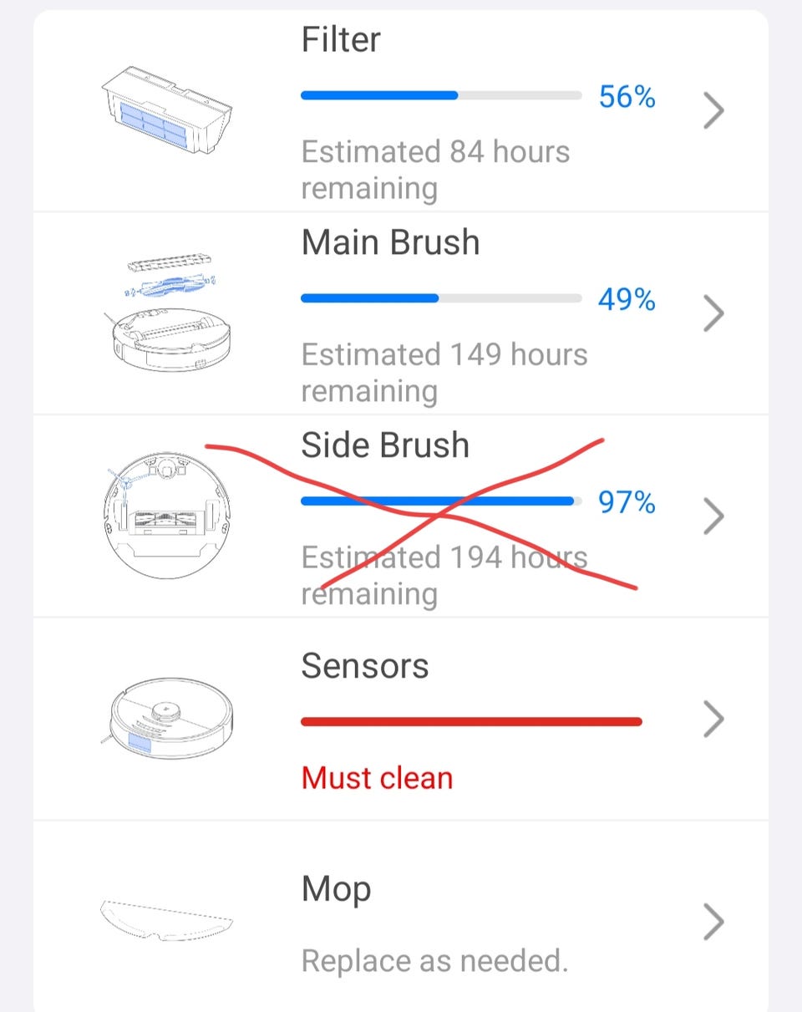Open the Side Brush list entry title
Viewport: 802px width, 1012px height.
385,445
